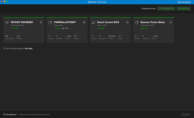
Task: Click the macOS yellow minimize window button
Action: pos(4,1)
